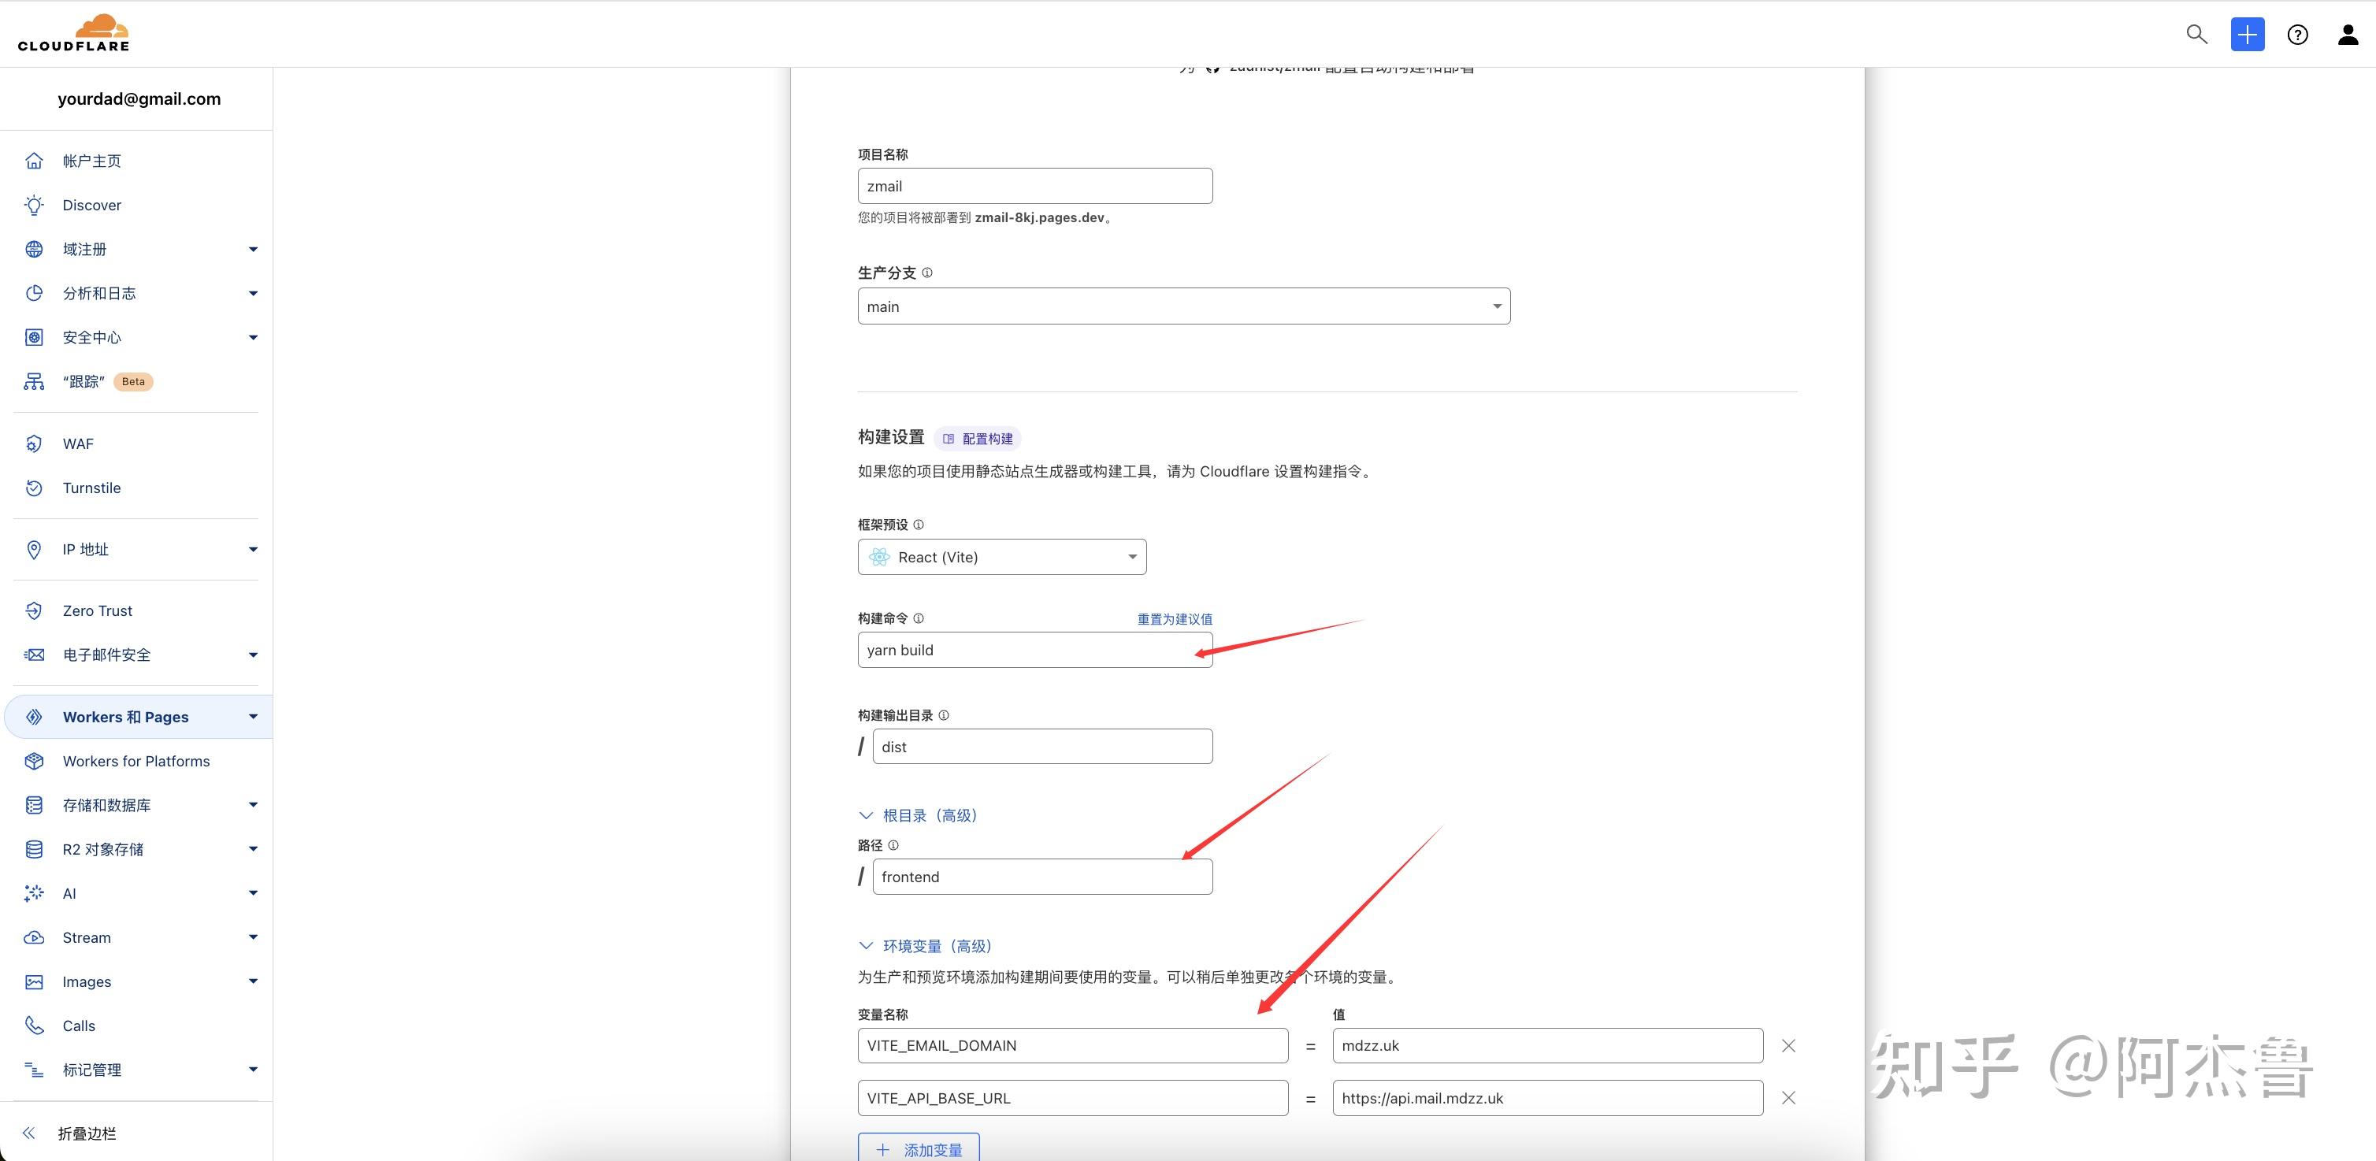Click the search magnifier icon in header
The height and width of the screenshot is (1161, 2376).
pos(2196,34)
